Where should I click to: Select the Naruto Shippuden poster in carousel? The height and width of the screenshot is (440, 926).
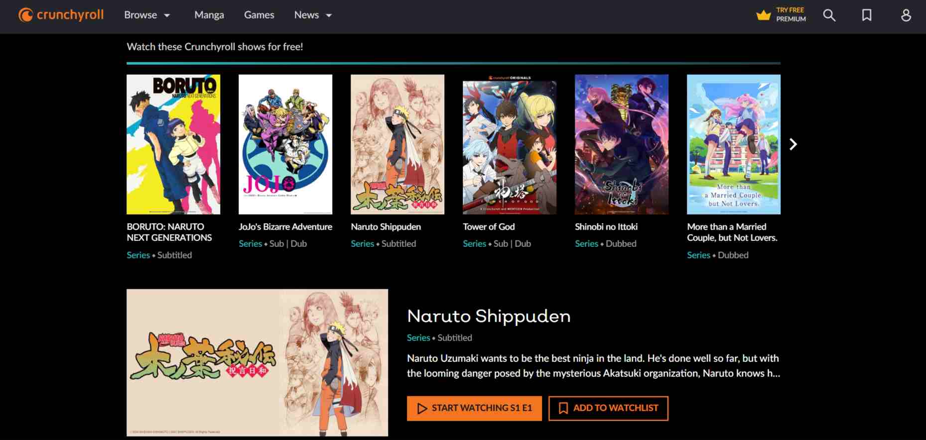pyautogui.click(x=397, y=144)
